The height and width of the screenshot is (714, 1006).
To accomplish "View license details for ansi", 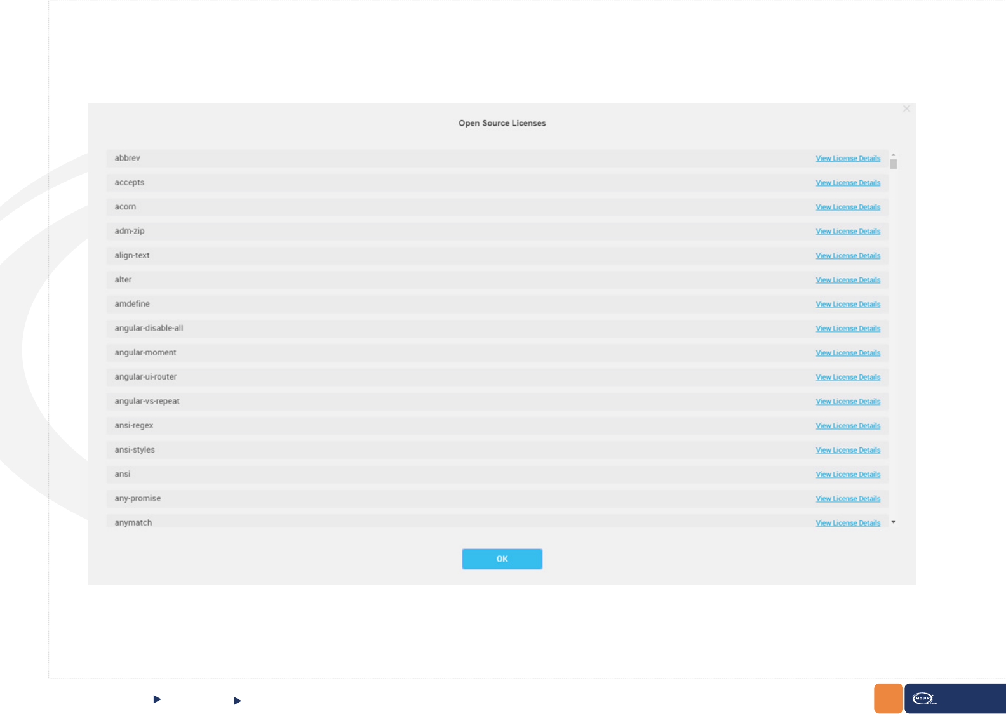I will (848, 475).
